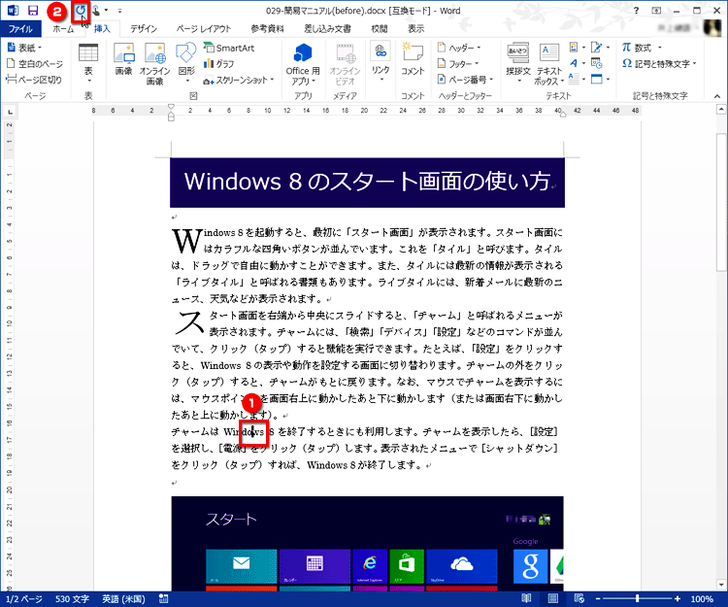Switch to Read Mode view

point(526,598)
